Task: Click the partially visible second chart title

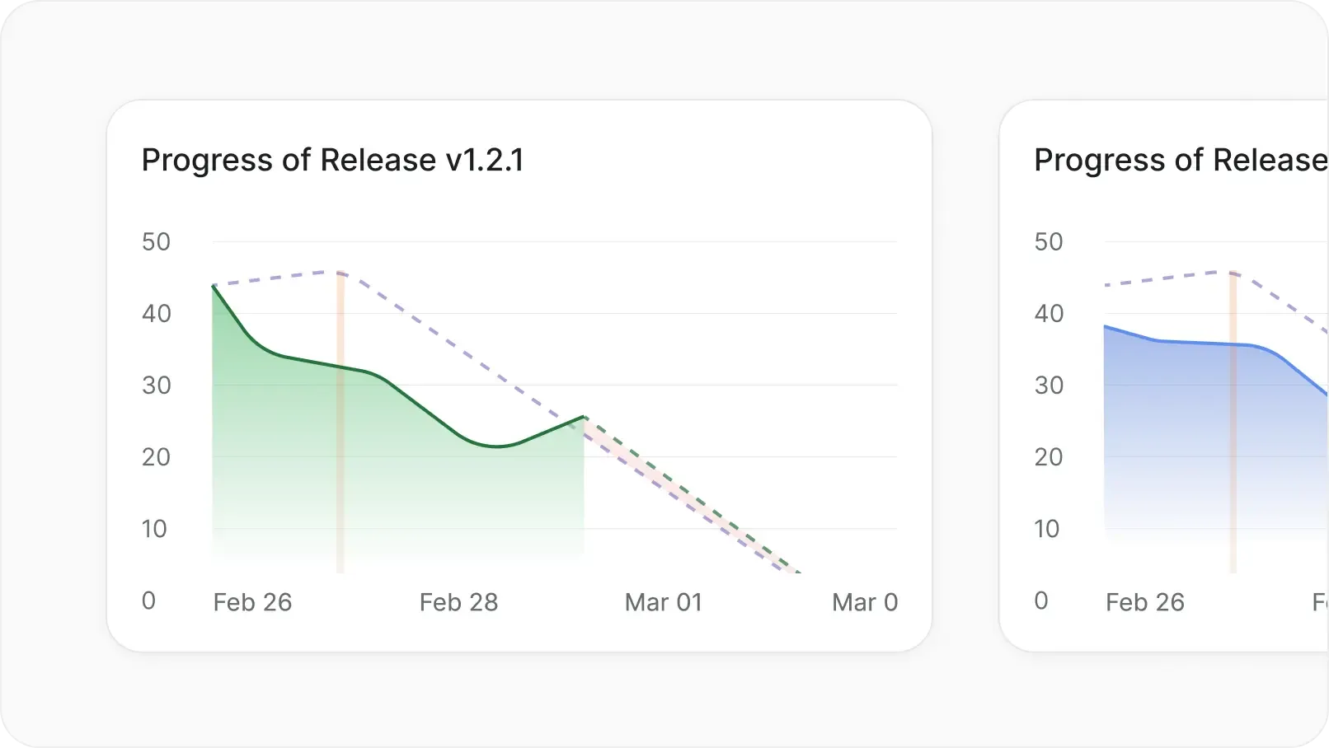Action: pos(1181,160)
